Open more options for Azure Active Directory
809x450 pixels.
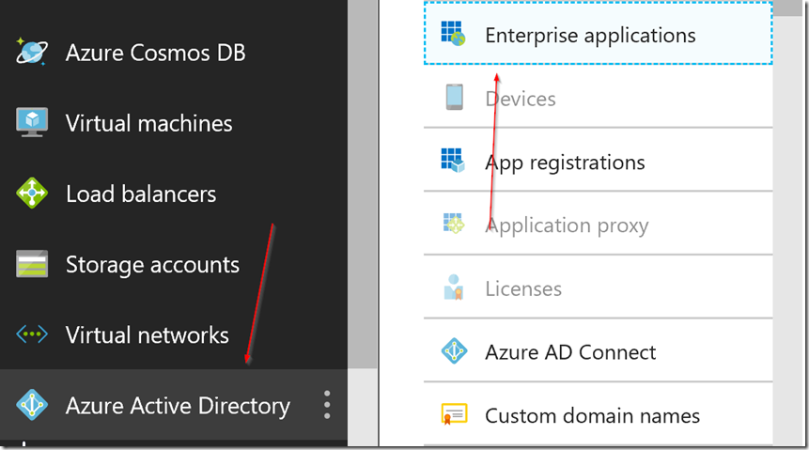327,405
